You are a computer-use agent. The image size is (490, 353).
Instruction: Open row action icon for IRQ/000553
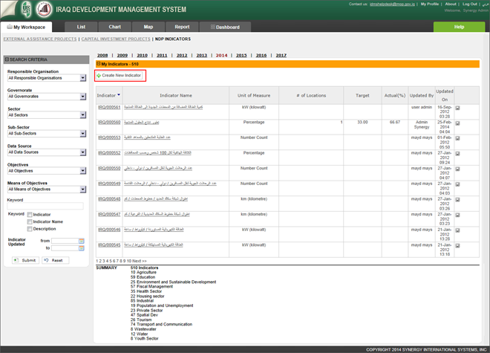pos(457,138)
